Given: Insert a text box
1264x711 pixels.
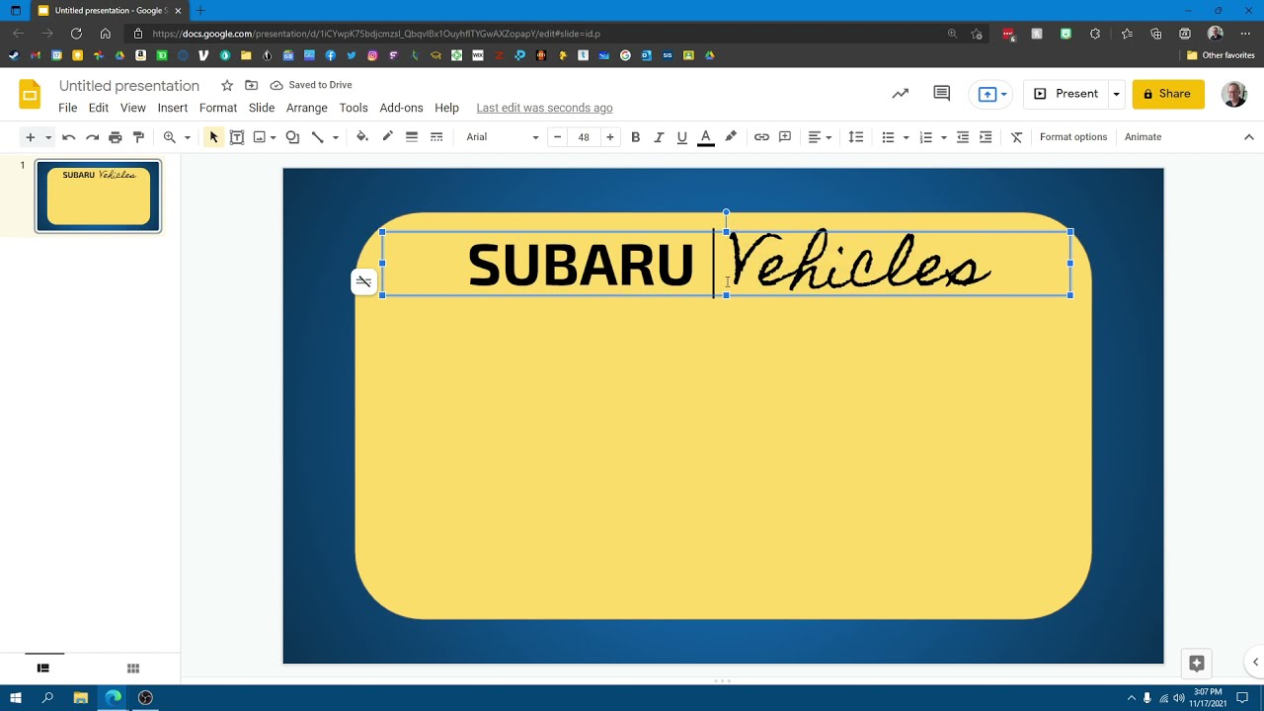Looking at the screenshot, I should pyautogui.click(x=237, y=137).
